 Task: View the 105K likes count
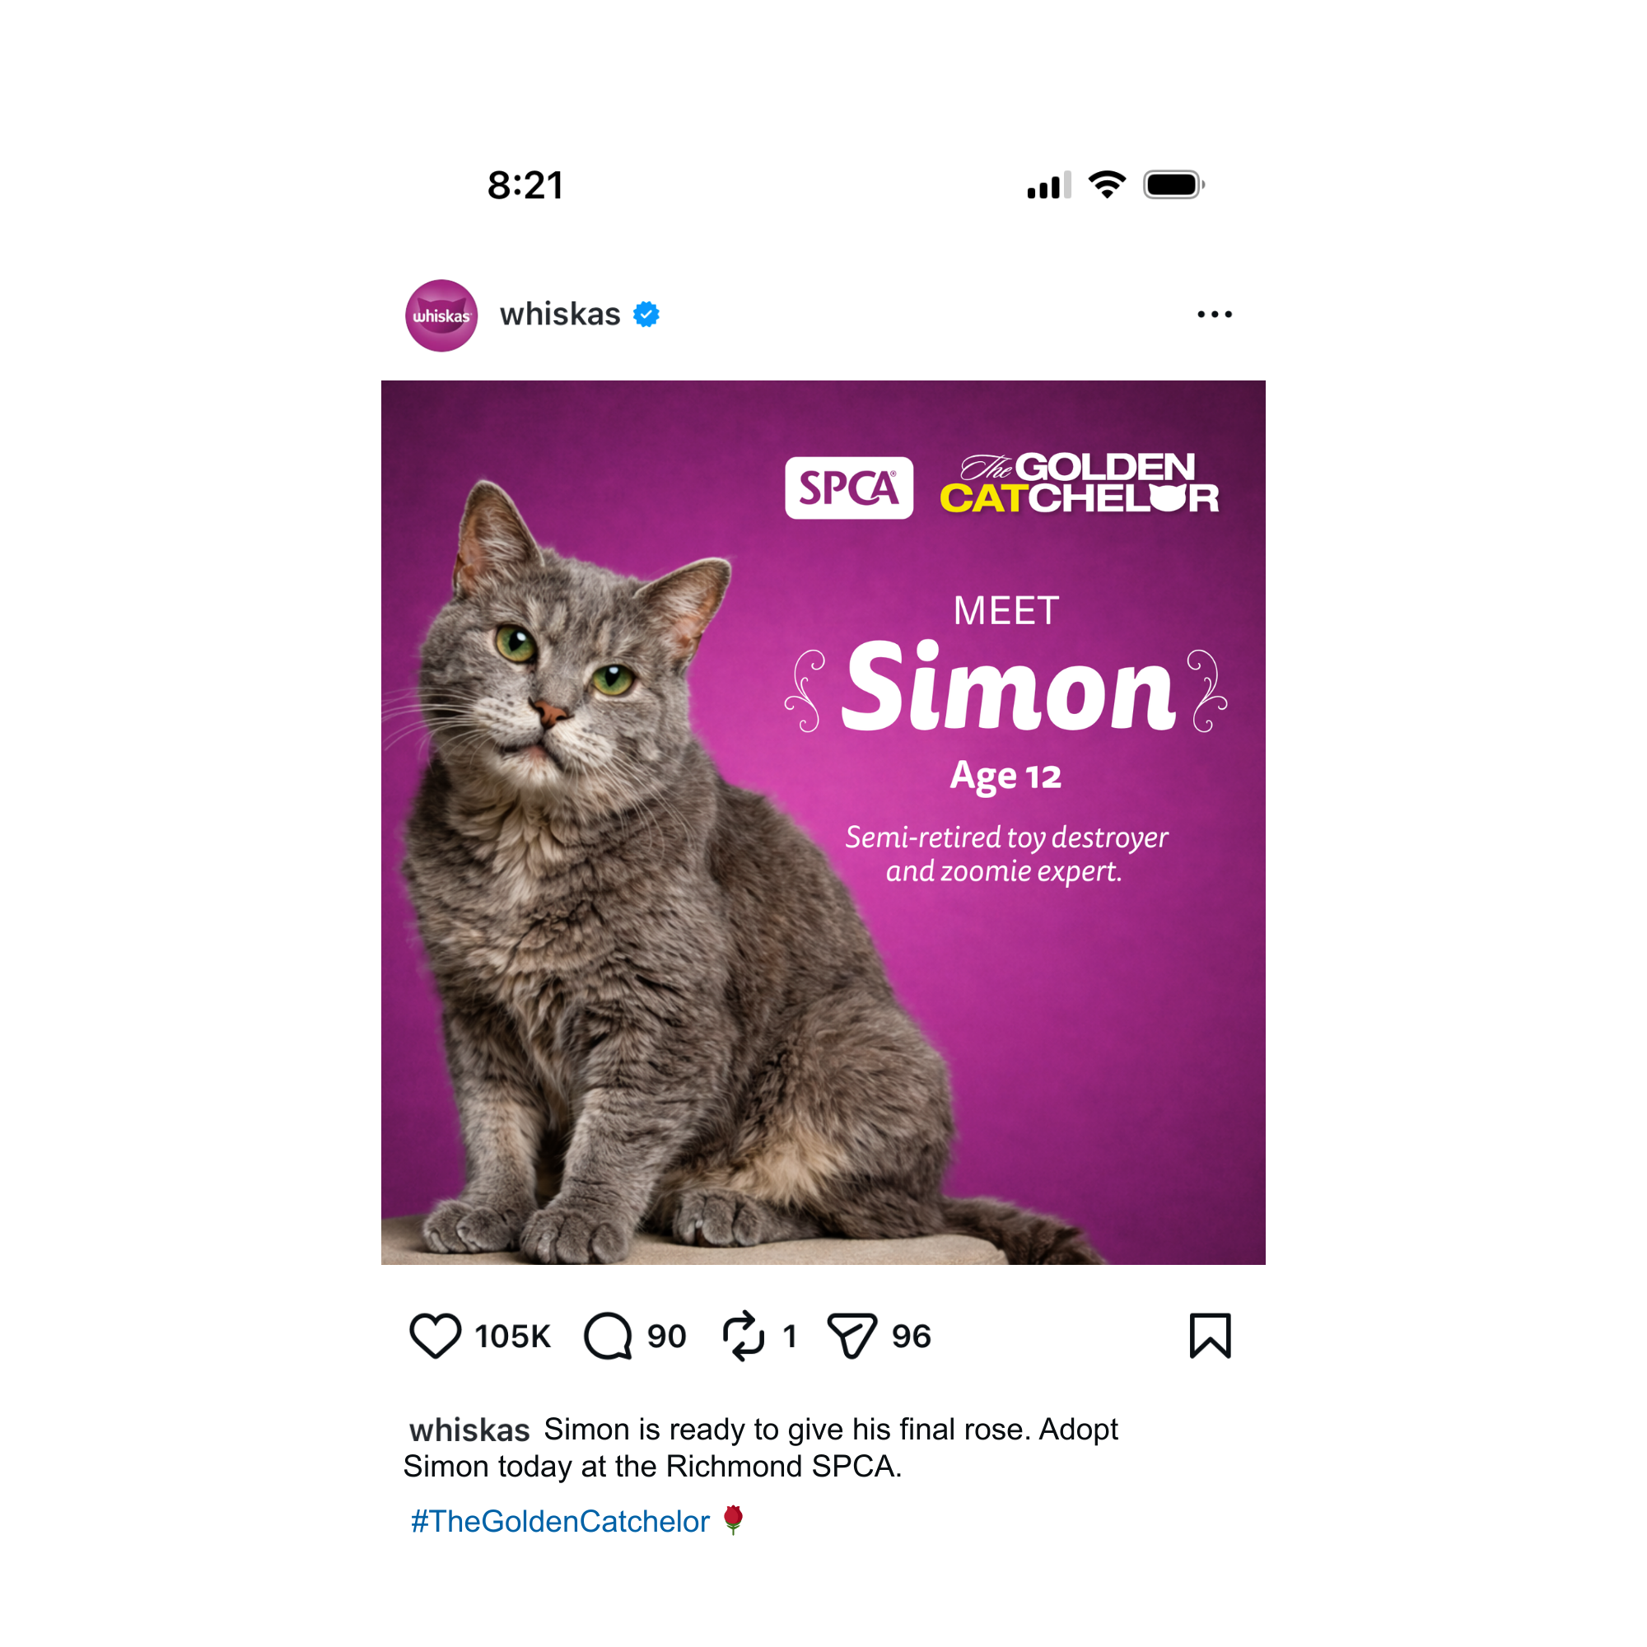click(x=512, y=1337)
